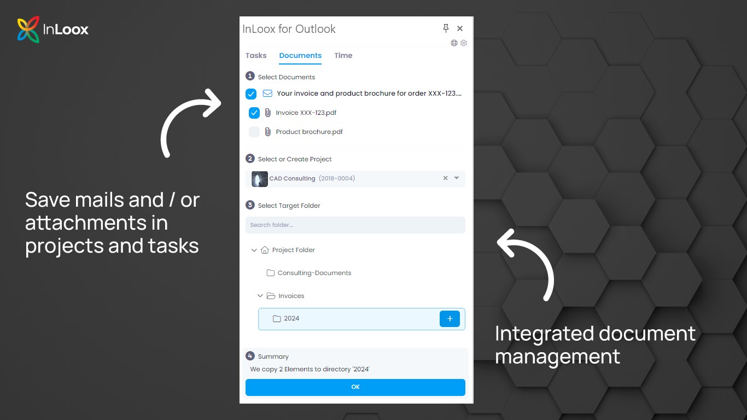The width and height of the screenshot is (747, 420).
Task: Select the 2024 folder row
Action: point(361,319)
